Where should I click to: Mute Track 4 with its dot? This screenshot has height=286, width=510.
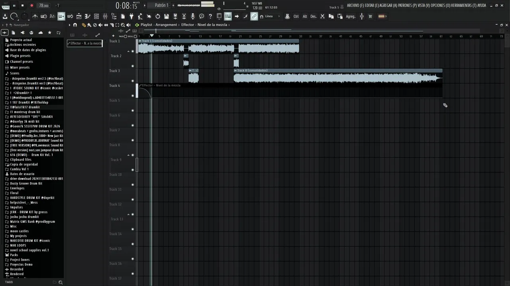(133, 95)
